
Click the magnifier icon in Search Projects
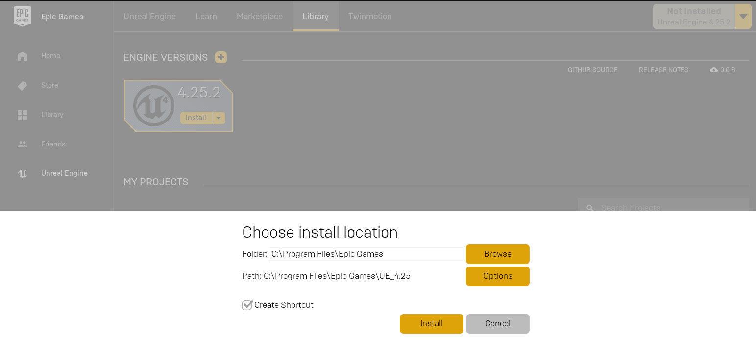[x=589, y=207]
